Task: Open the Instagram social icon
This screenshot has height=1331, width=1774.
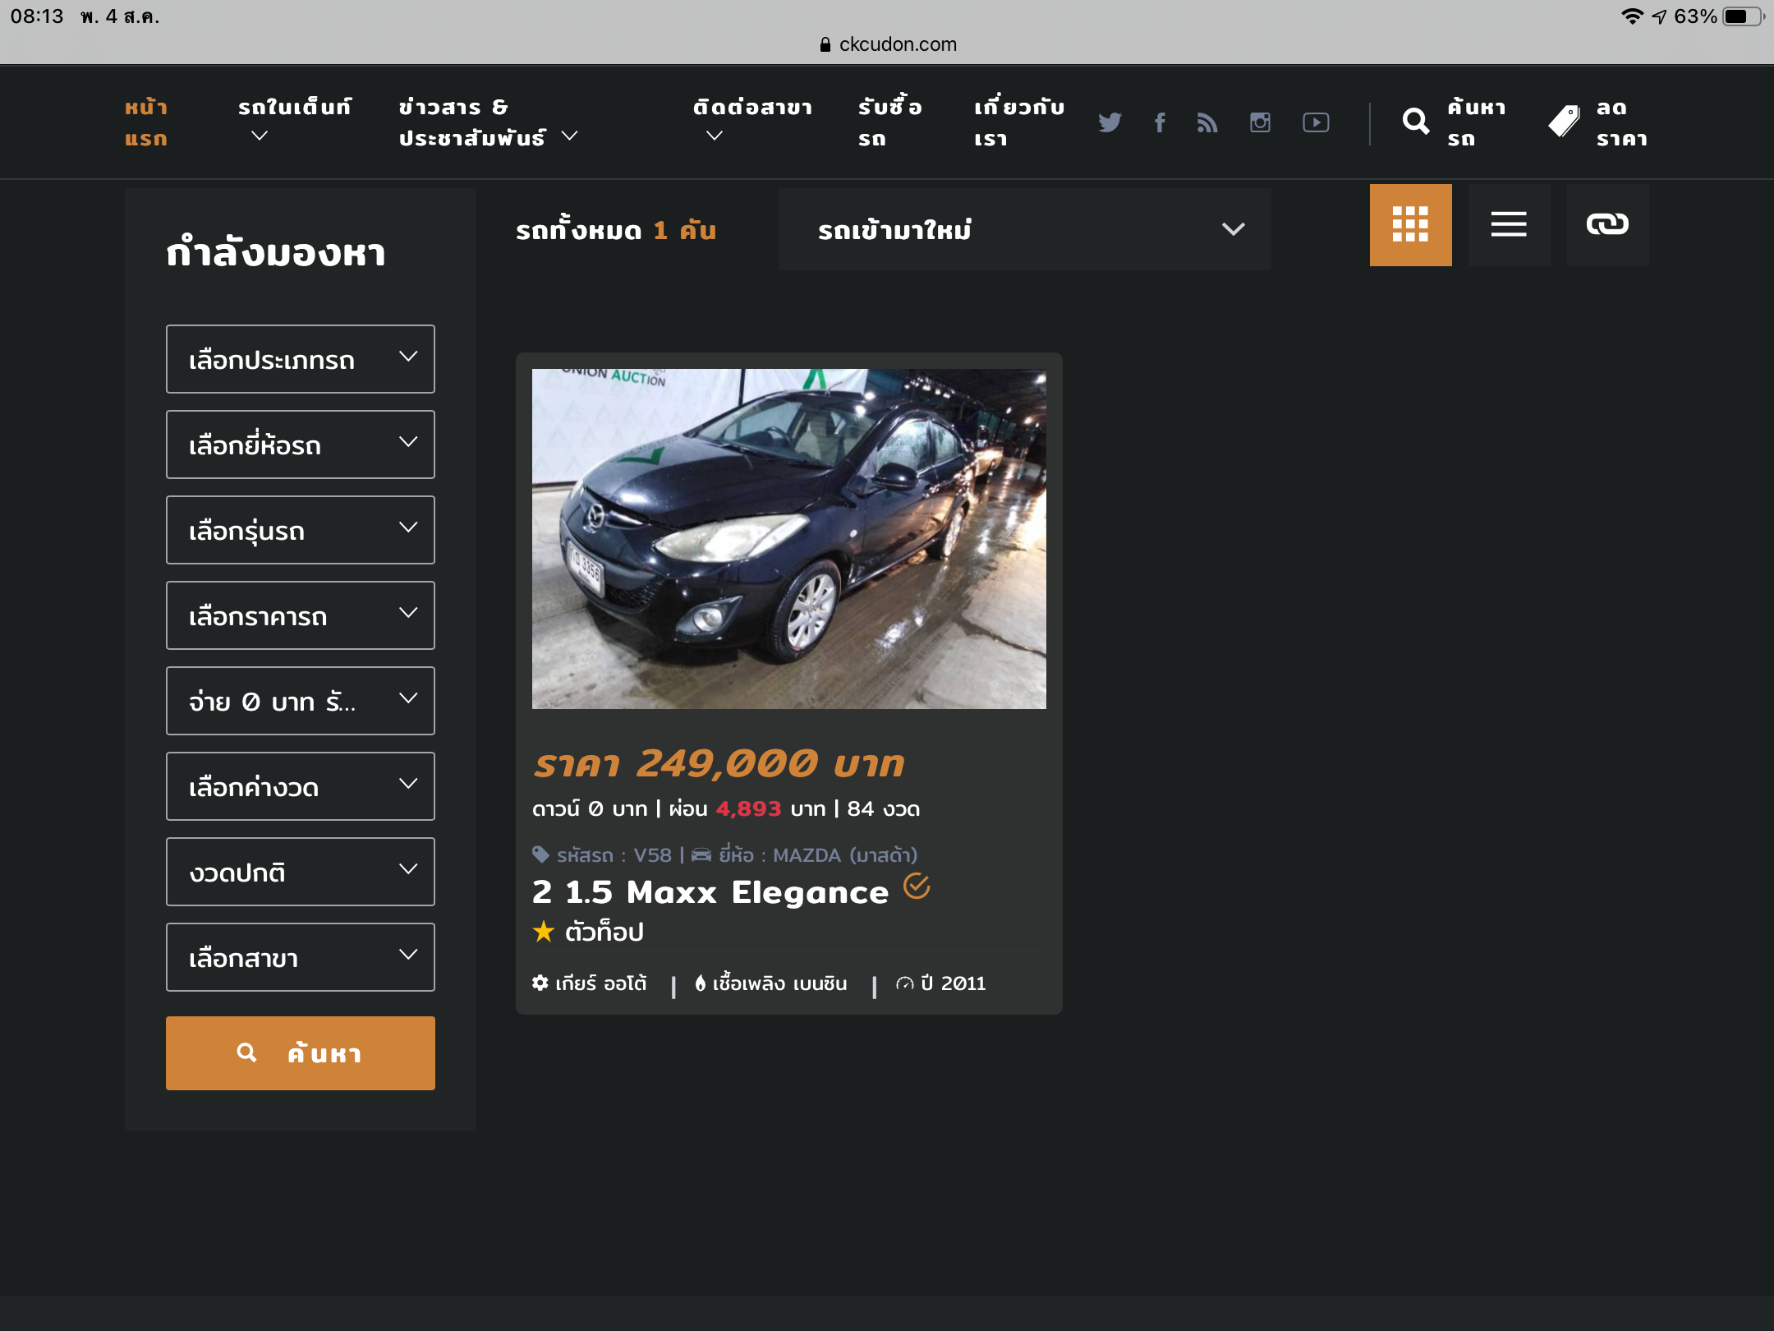Action: (1260, 122)
